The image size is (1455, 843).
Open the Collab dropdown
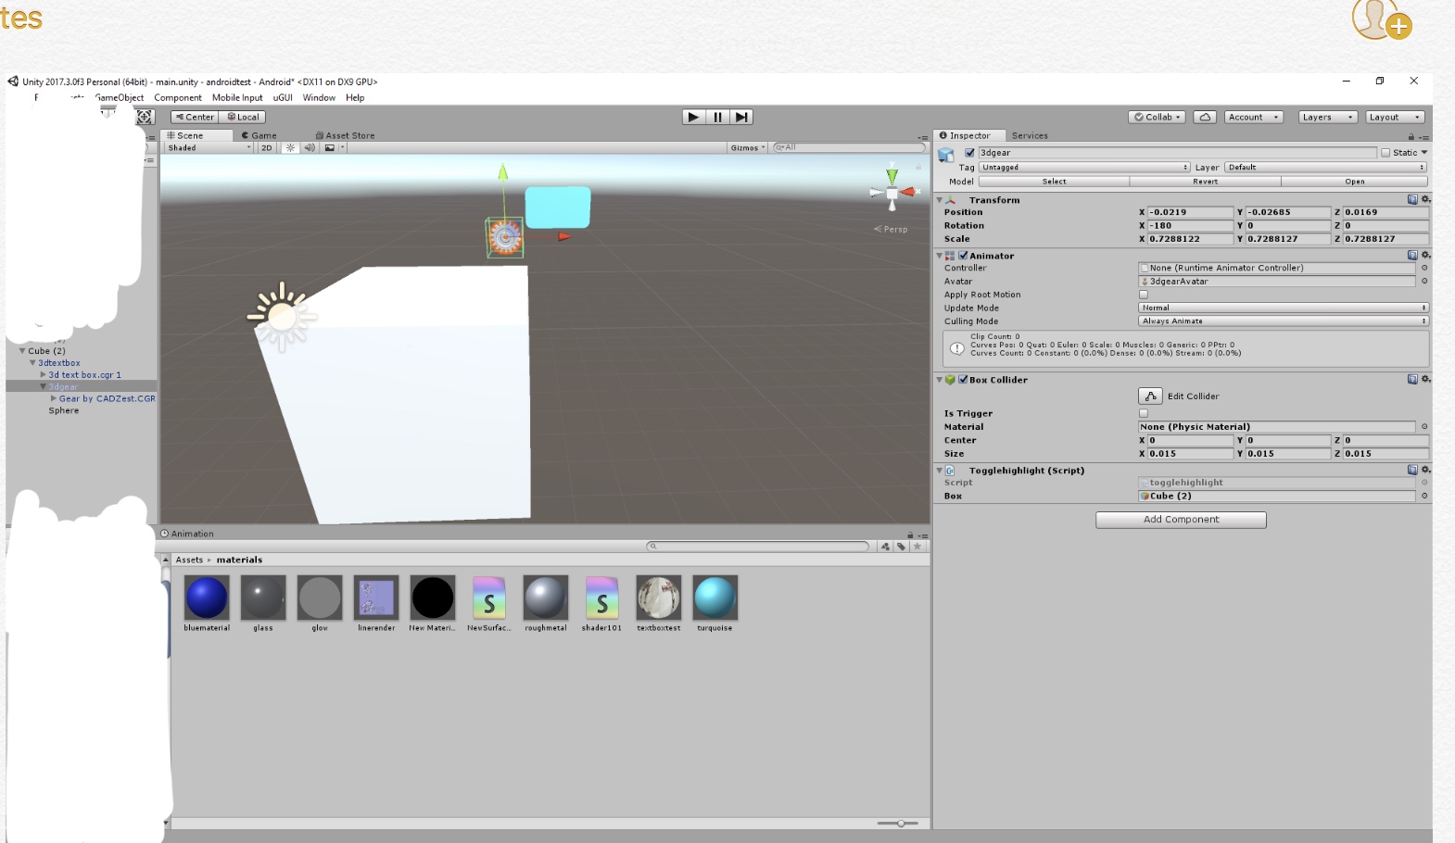[x=1158, y=117]
